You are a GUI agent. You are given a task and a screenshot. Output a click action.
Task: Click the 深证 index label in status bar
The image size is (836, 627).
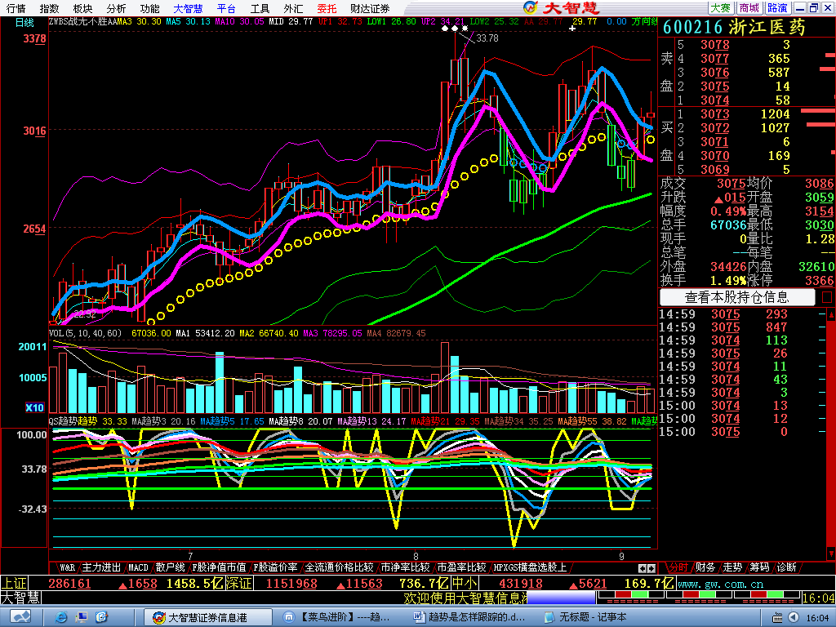tap(239, 583)
